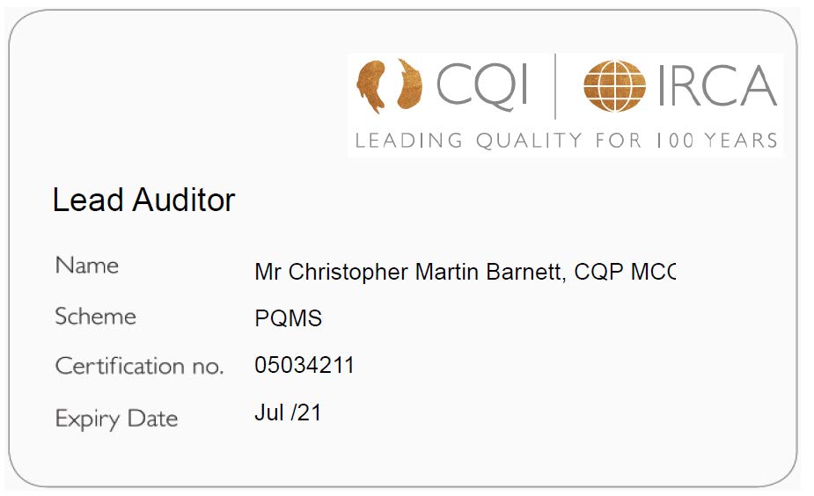The image size is (814, 496).
Task: Click the IRCA logo text
Action: 717,85
